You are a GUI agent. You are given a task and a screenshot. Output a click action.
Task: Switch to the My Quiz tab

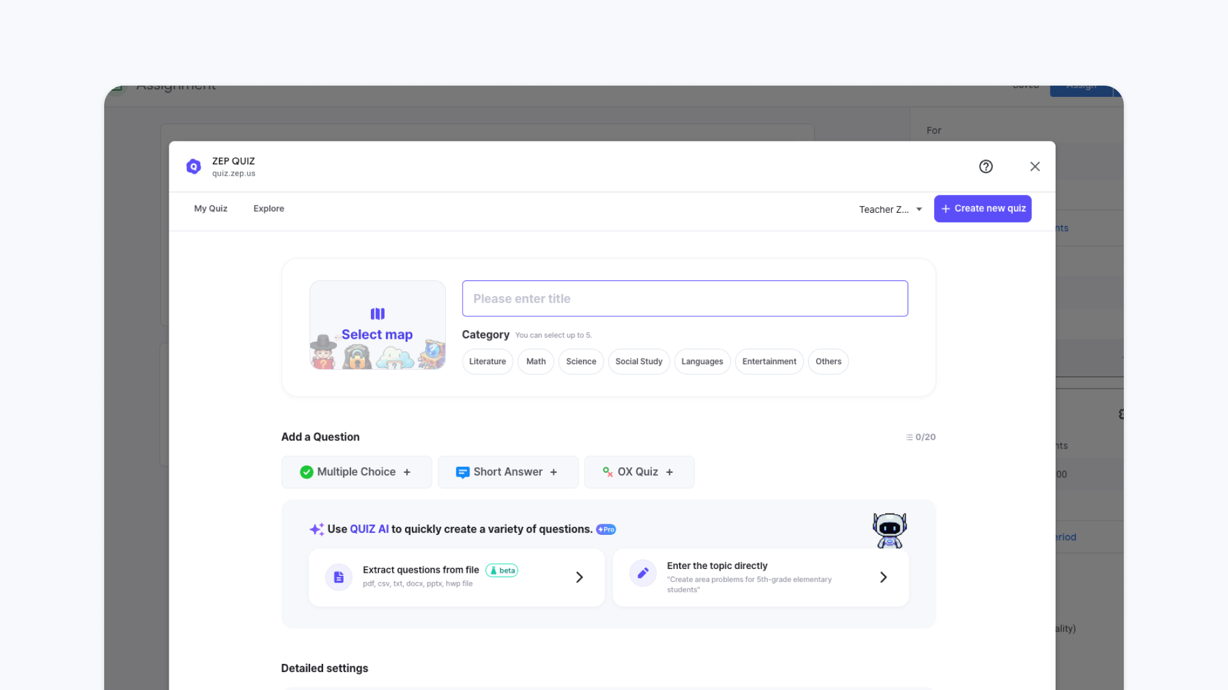[x=210, y=208]
